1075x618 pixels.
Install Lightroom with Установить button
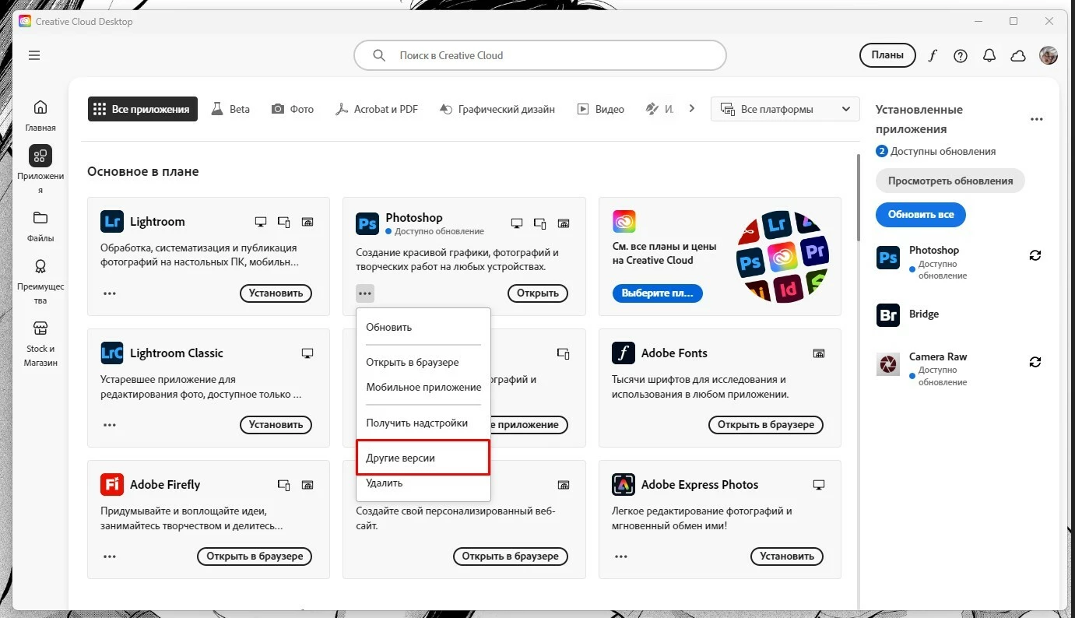(x=276, y=293)
